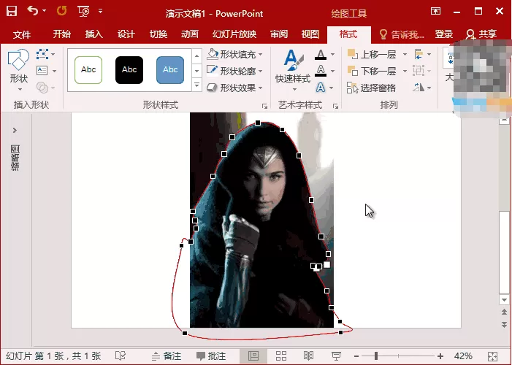This screenshot has height=365, width=512.
Task: Click 下移一层 send backward
Action: click(372, 71)
